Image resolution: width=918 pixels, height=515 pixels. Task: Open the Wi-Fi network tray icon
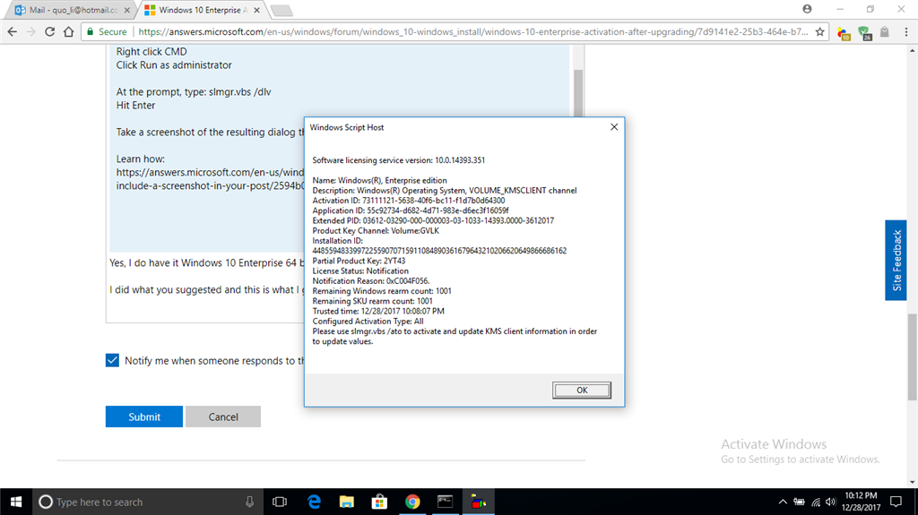[816, 502]
